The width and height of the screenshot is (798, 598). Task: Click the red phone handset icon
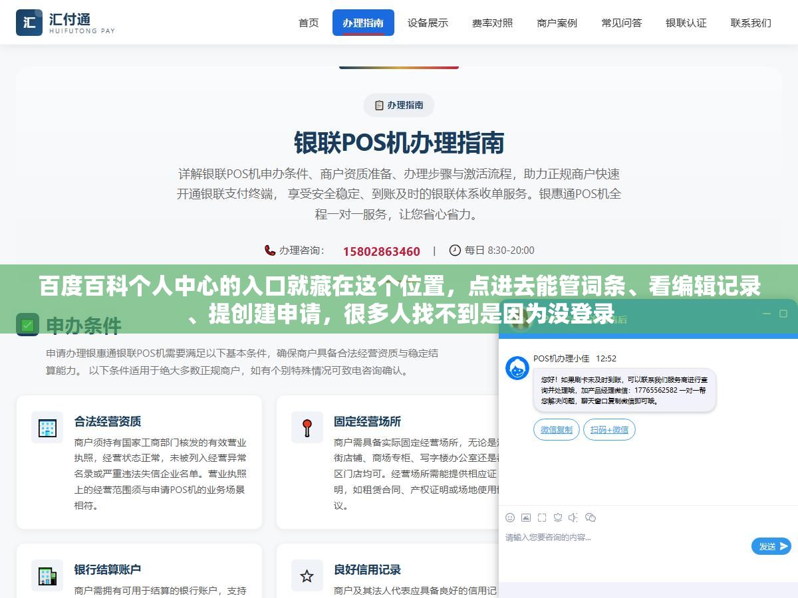coord(269,250)
